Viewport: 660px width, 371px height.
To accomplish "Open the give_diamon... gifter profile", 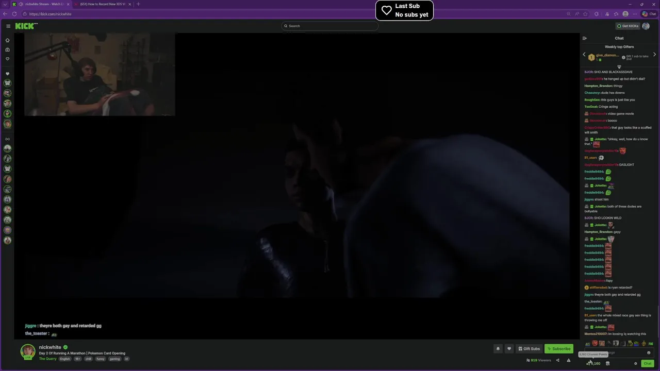I will click(607, 55).
